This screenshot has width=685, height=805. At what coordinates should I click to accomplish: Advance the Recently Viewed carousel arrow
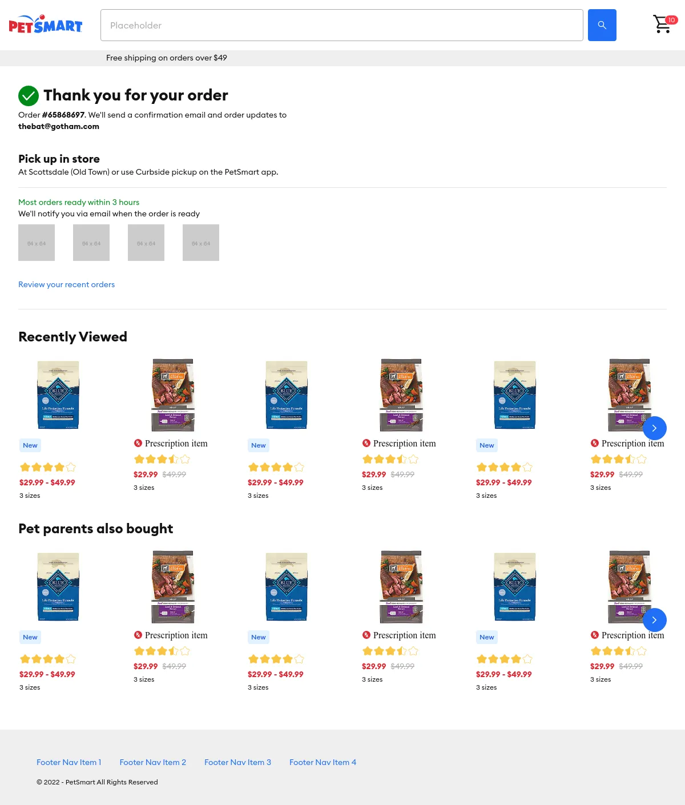pyautogui.click(x=654, y=428)
